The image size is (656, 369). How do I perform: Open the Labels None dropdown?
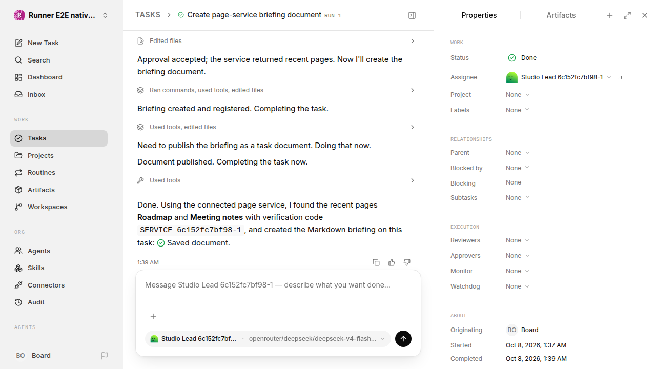coord(518,110)
